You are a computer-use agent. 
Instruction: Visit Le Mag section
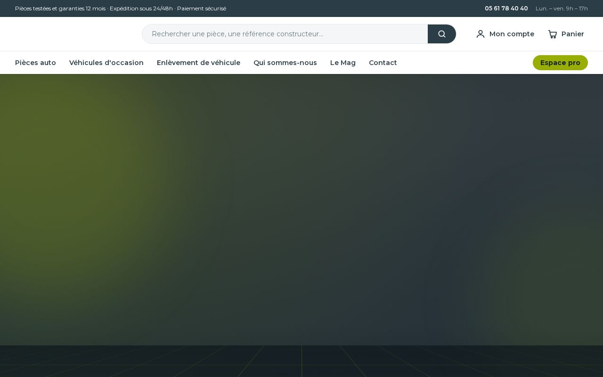coord(343,63)
